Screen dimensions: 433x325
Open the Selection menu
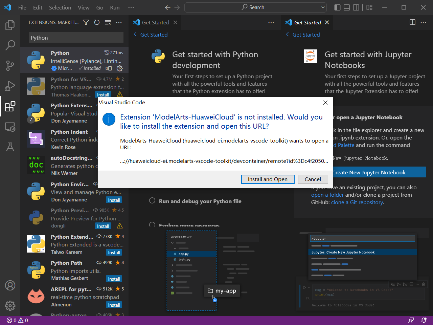tap(60, 7)
